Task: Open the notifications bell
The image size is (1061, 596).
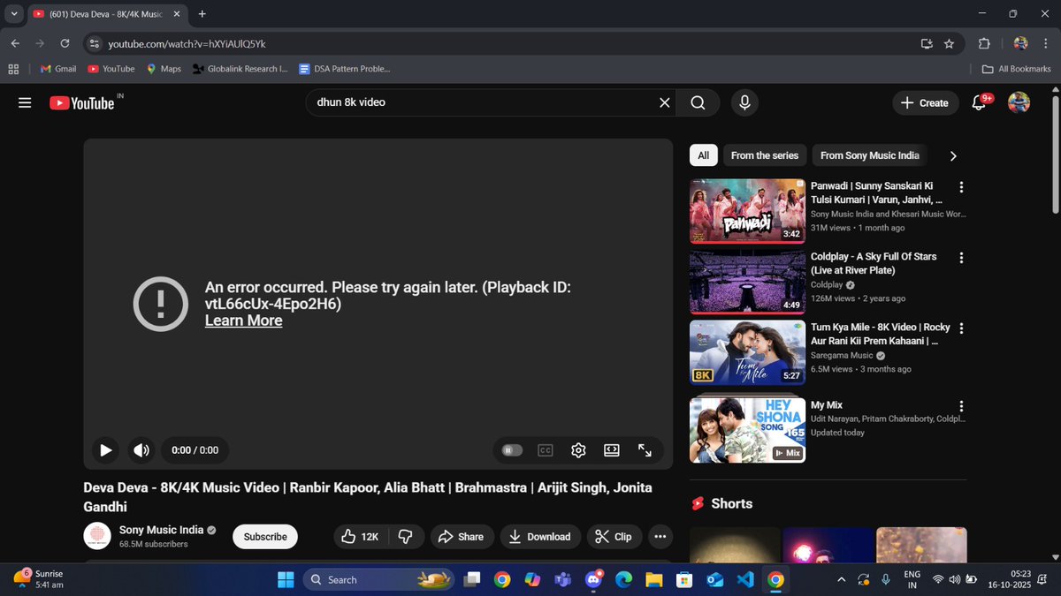Action: (978, 103)
